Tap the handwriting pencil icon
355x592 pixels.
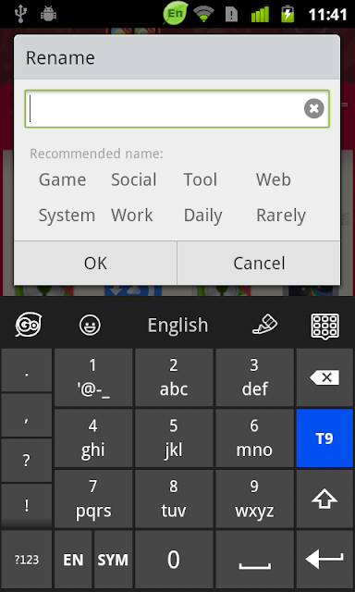(x=264, y=325)
